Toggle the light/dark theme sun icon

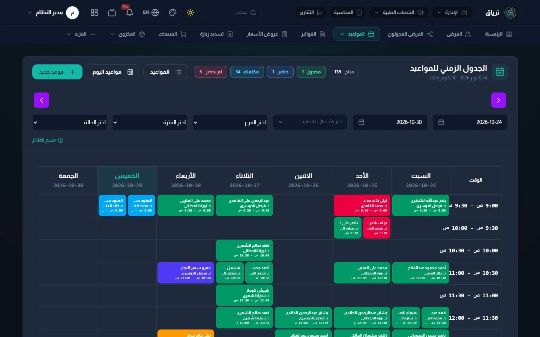coord(190,13)
